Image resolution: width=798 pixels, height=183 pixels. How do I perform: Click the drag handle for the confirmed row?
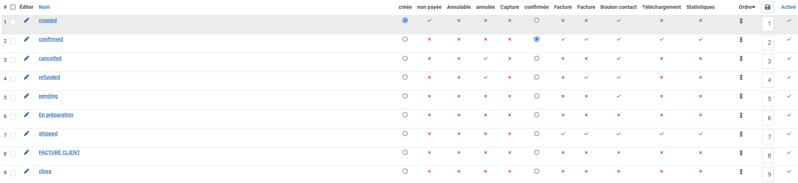pyautogui.click(x=741, y=40)
